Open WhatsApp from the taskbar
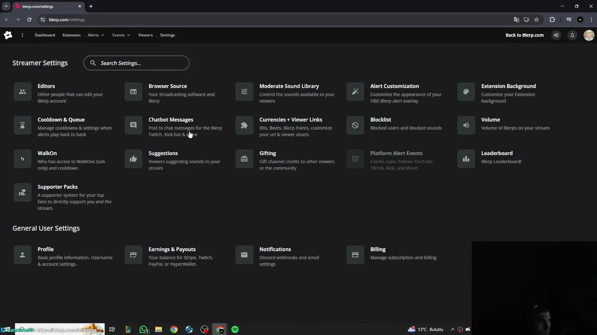Viewport: 597px width, 335px height. pos(144,329)
